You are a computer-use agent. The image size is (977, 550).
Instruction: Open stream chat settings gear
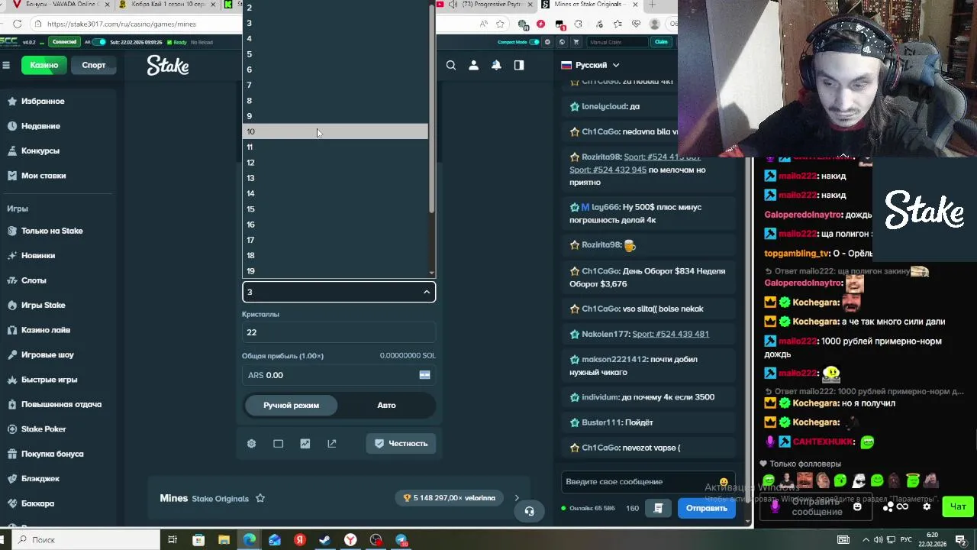click(927, 506)
